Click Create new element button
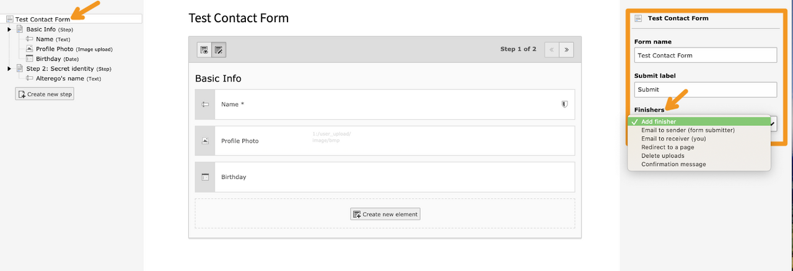The image size is (793, 271). pos(385,214)
